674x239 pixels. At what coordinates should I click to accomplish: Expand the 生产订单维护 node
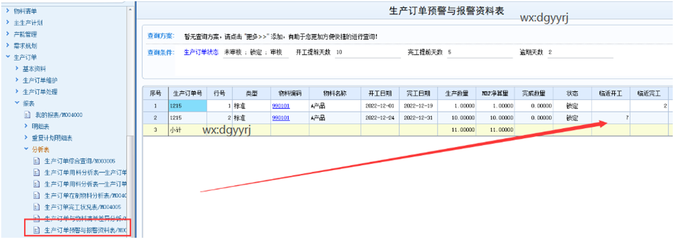pyautogui.click(x=17, y=80)
